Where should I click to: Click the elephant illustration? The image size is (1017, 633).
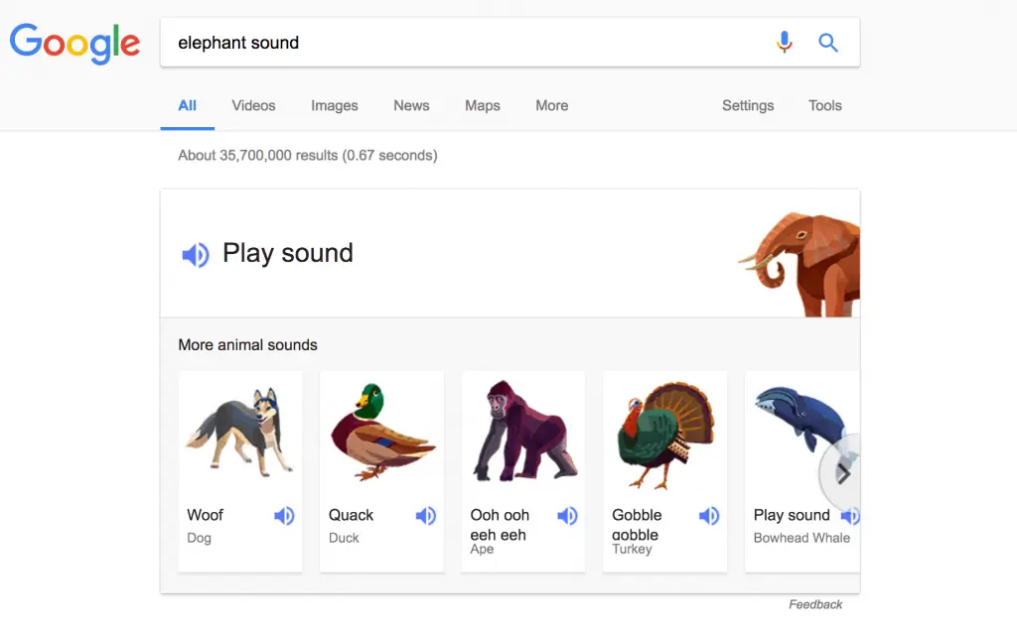(799, 264)
